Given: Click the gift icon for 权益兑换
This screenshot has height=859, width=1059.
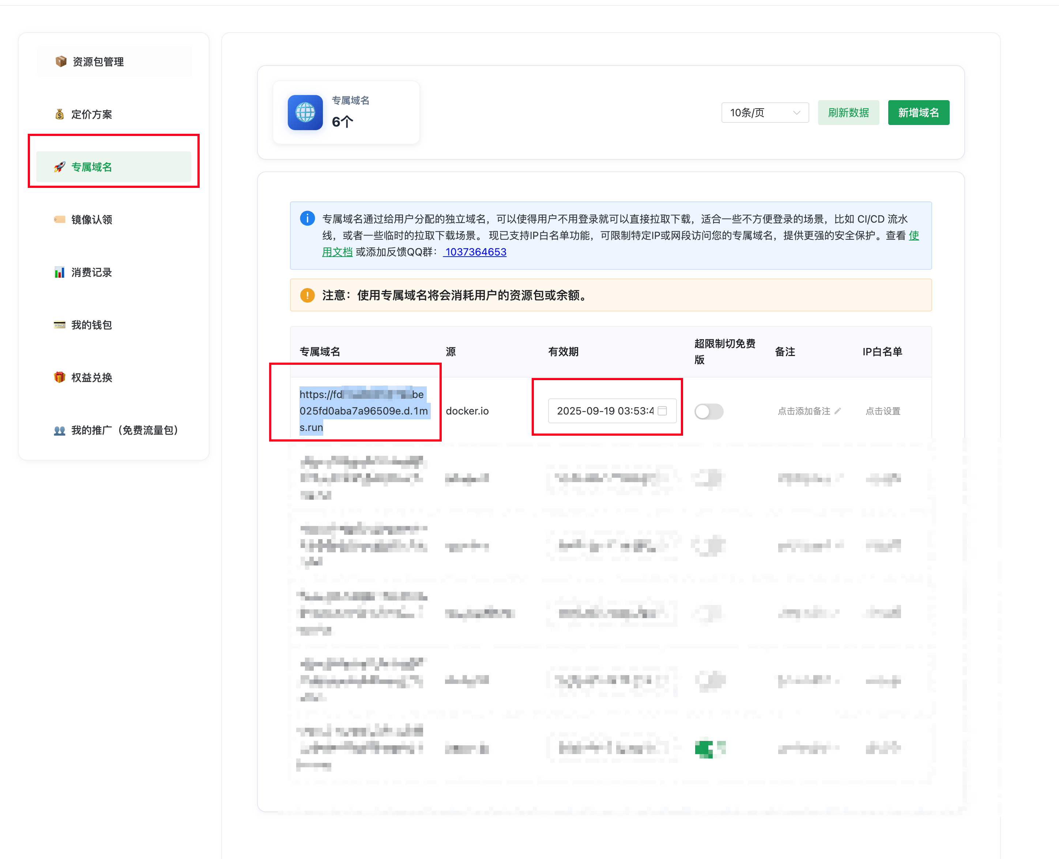Looking at the screenshot, I should click(x=59, y=377).
